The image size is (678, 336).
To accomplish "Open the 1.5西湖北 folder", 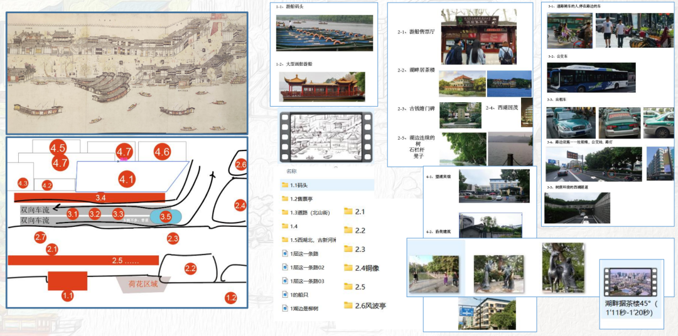I will tap(309, 240).
